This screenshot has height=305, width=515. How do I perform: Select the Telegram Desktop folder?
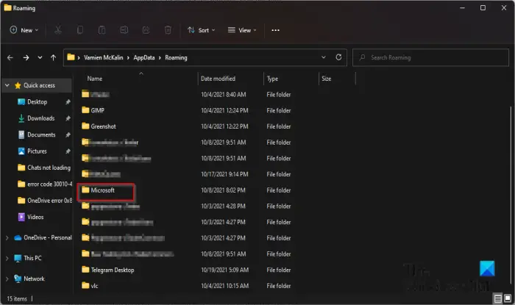(x=113, y=270)
